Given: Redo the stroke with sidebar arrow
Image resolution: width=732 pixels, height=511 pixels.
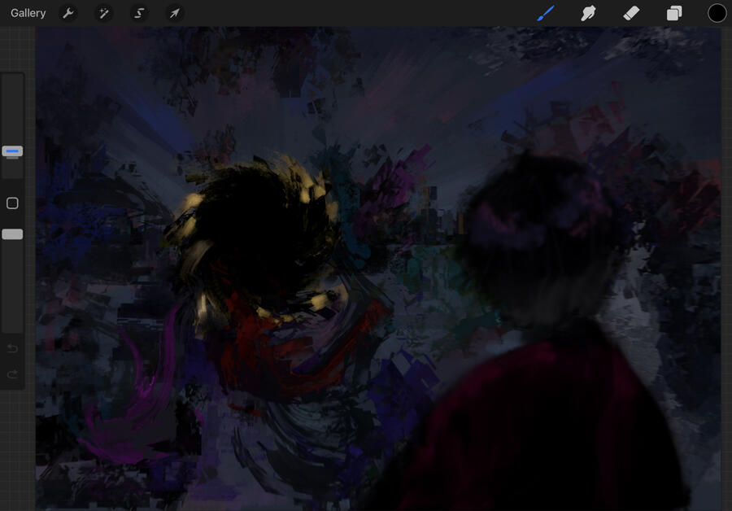Looking at the screenshot, I should tap(12, 374).
